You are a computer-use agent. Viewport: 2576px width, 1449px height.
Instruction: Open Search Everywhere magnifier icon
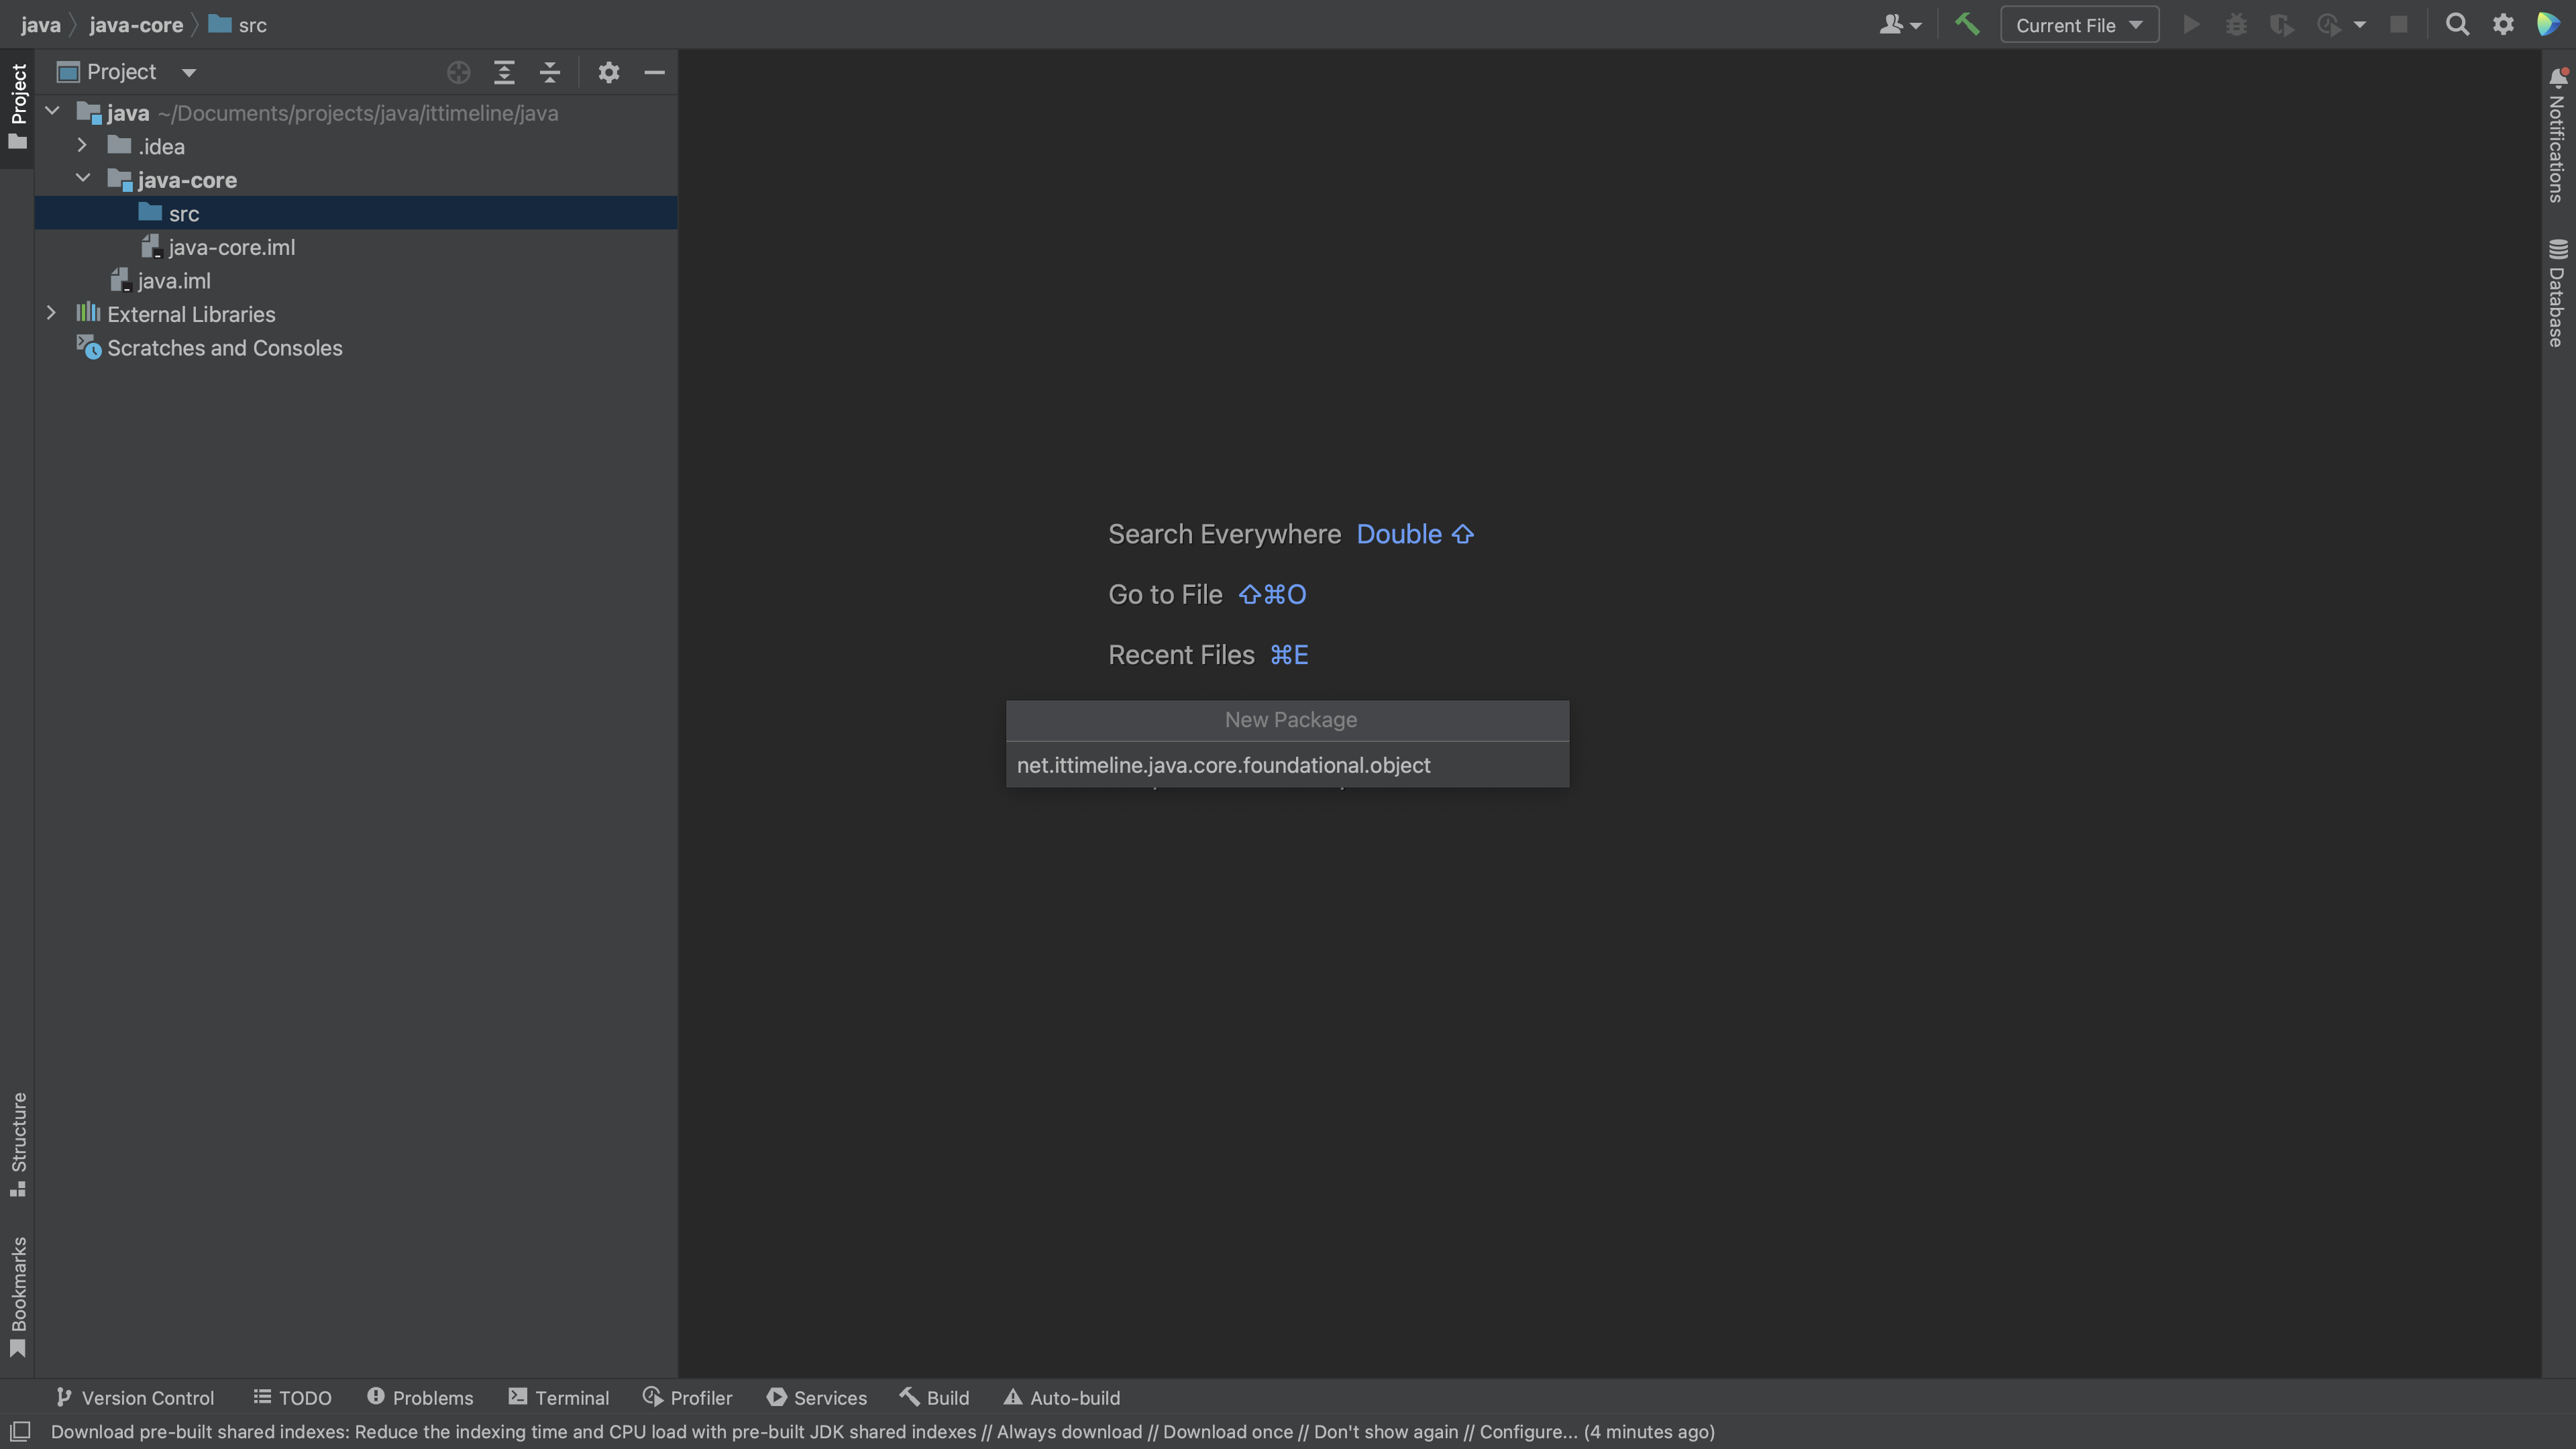2457,25
